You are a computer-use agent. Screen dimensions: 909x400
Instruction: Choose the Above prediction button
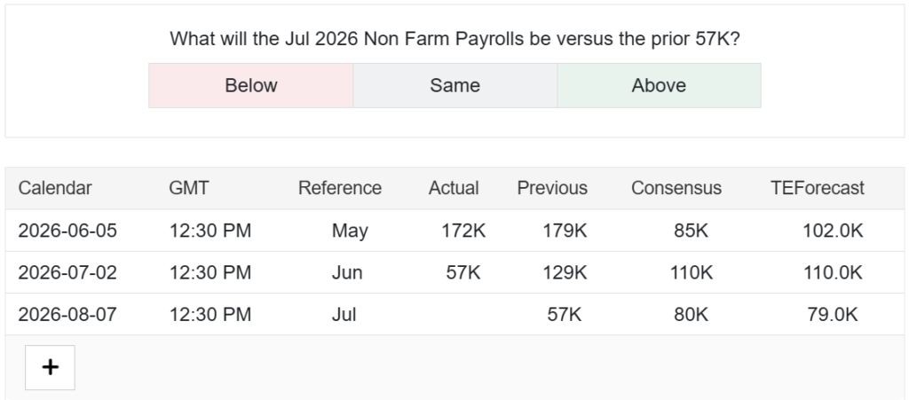click(x=660, y=86)
